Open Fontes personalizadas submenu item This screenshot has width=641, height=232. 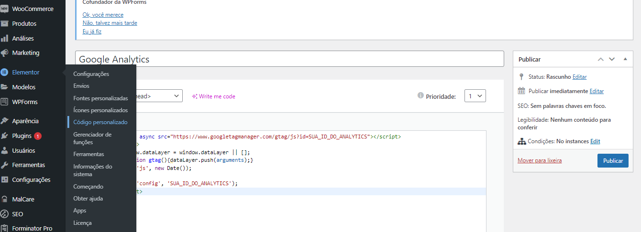coord(100,98)
